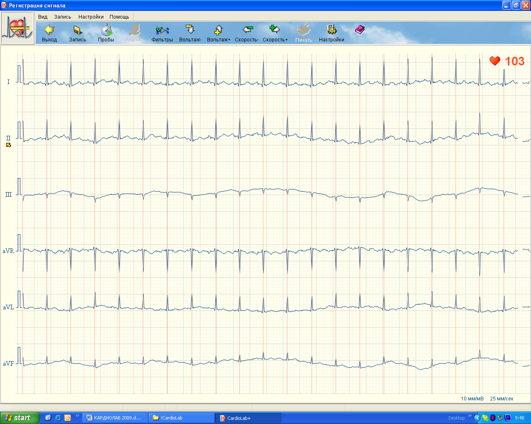531x424 pixels.
Task: Click the CardioLab heart logo icon
Action: (x=17, y=28)
